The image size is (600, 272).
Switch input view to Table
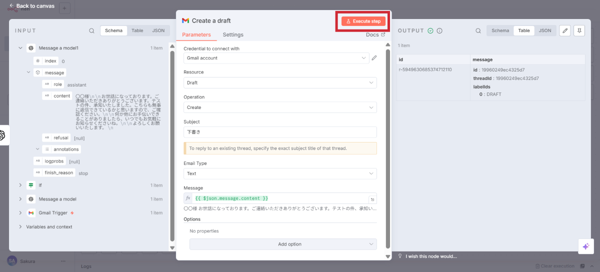[137, 30]
